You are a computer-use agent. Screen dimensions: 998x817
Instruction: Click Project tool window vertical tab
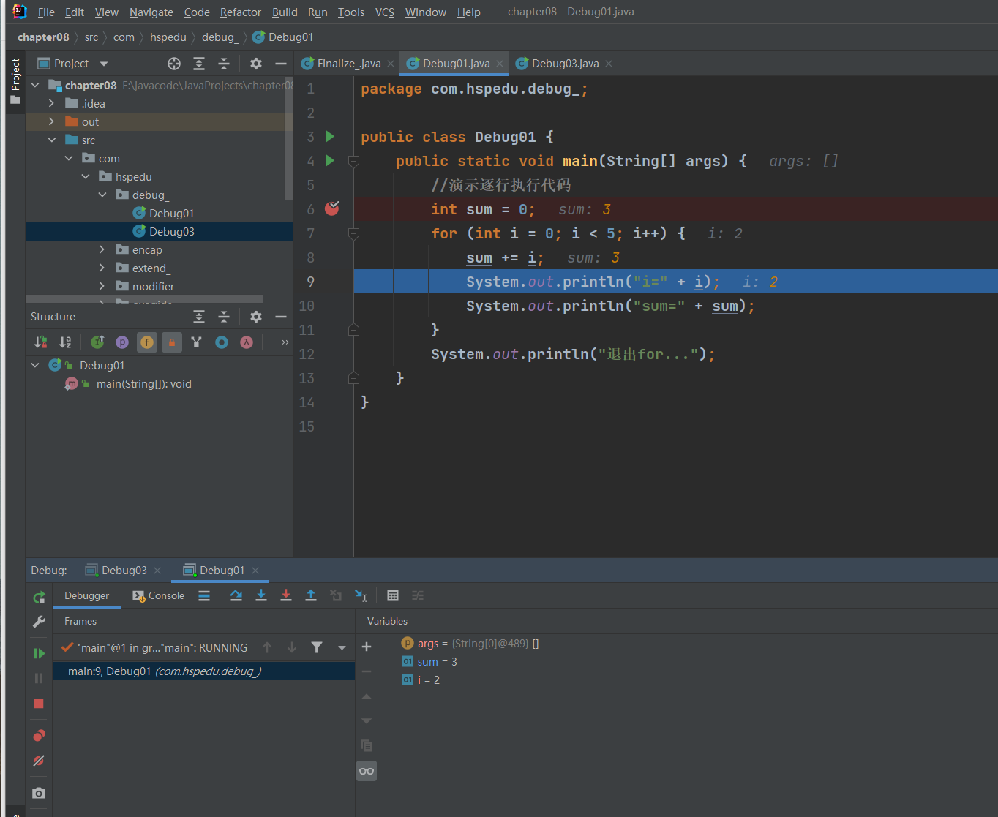15,82
